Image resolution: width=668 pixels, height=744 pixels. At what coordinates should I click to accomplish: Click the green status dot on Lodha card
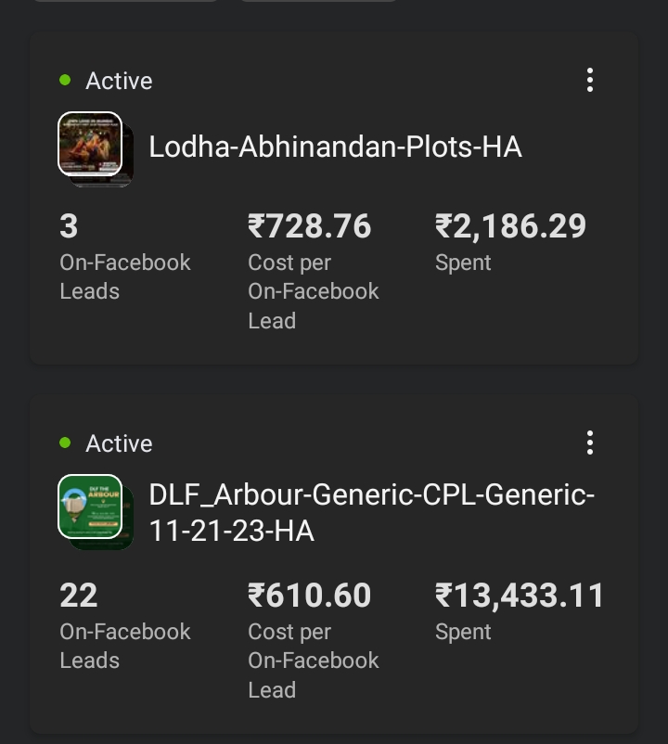click(65, 81)
